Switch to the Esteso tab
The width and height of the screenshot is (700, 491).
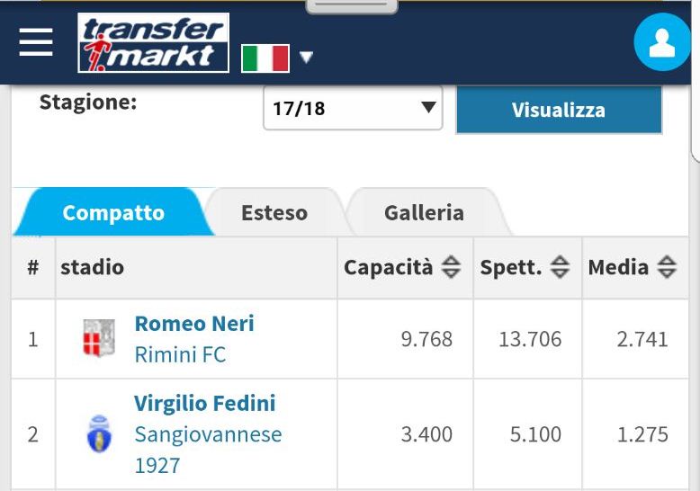[x=274, y=212]
